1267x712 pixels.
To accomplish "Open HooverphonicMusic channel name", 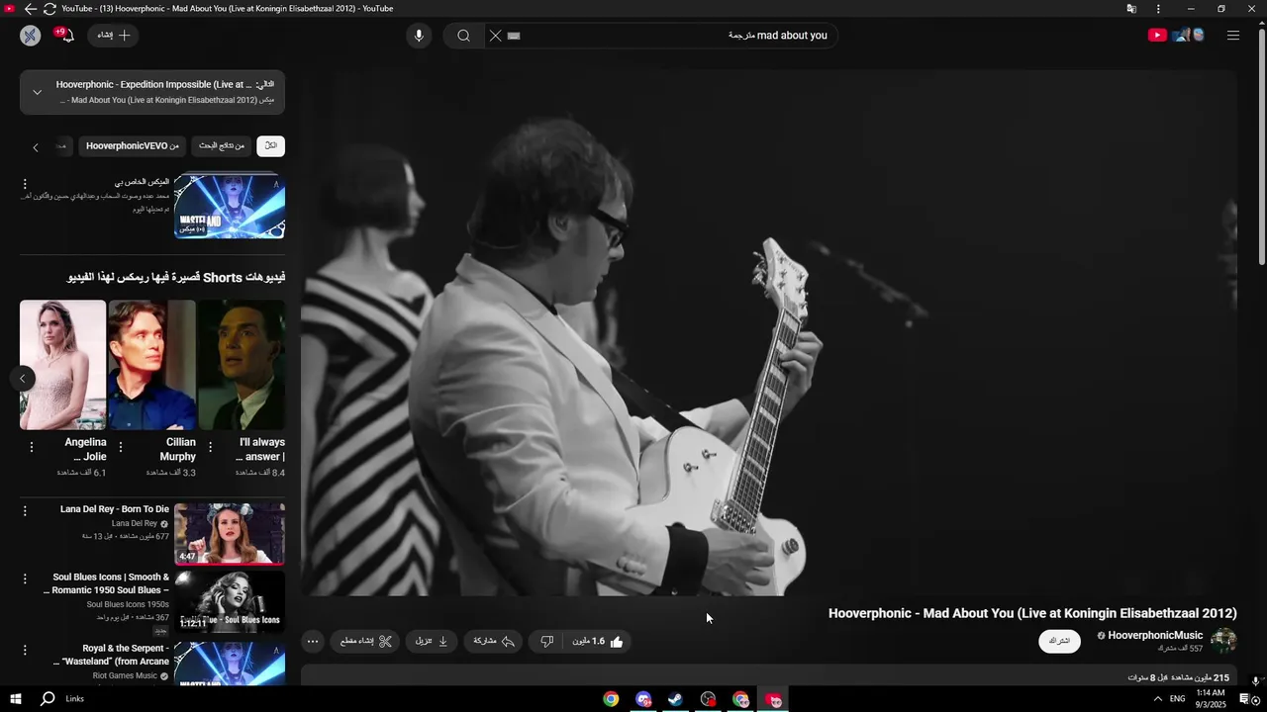I will (x=1155, y=636).
